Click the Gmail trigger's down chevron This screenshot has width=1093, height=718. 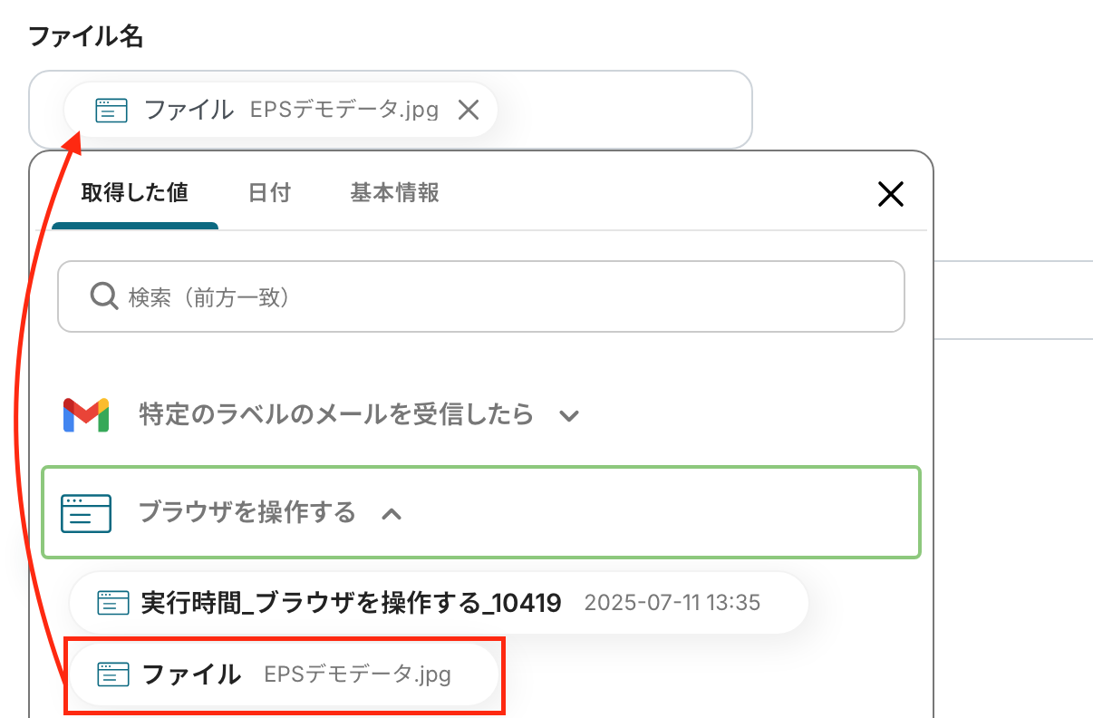pyautogui.click(x=568, y=416)
